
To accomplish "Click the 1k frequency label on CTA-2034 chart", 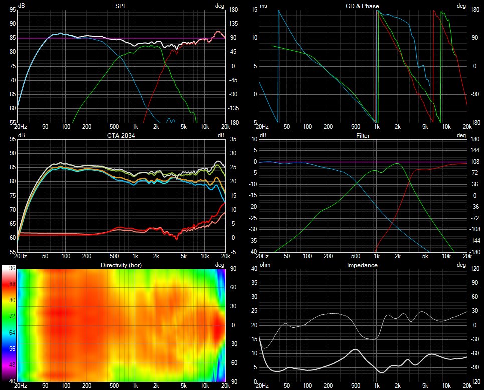I will tap(135, 256).
